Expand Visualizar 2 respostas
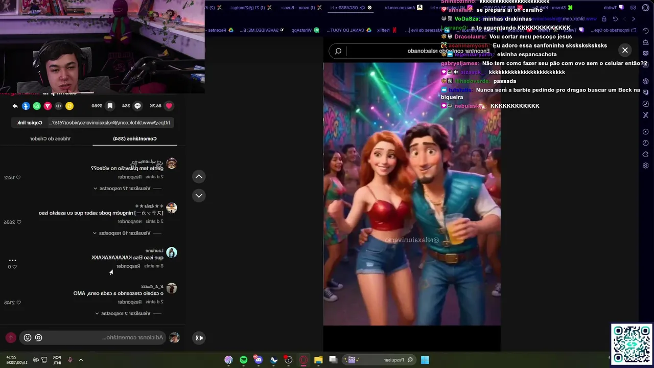This screenshot has height=368, width=654. pyautogui.click(x=123, y=313)
